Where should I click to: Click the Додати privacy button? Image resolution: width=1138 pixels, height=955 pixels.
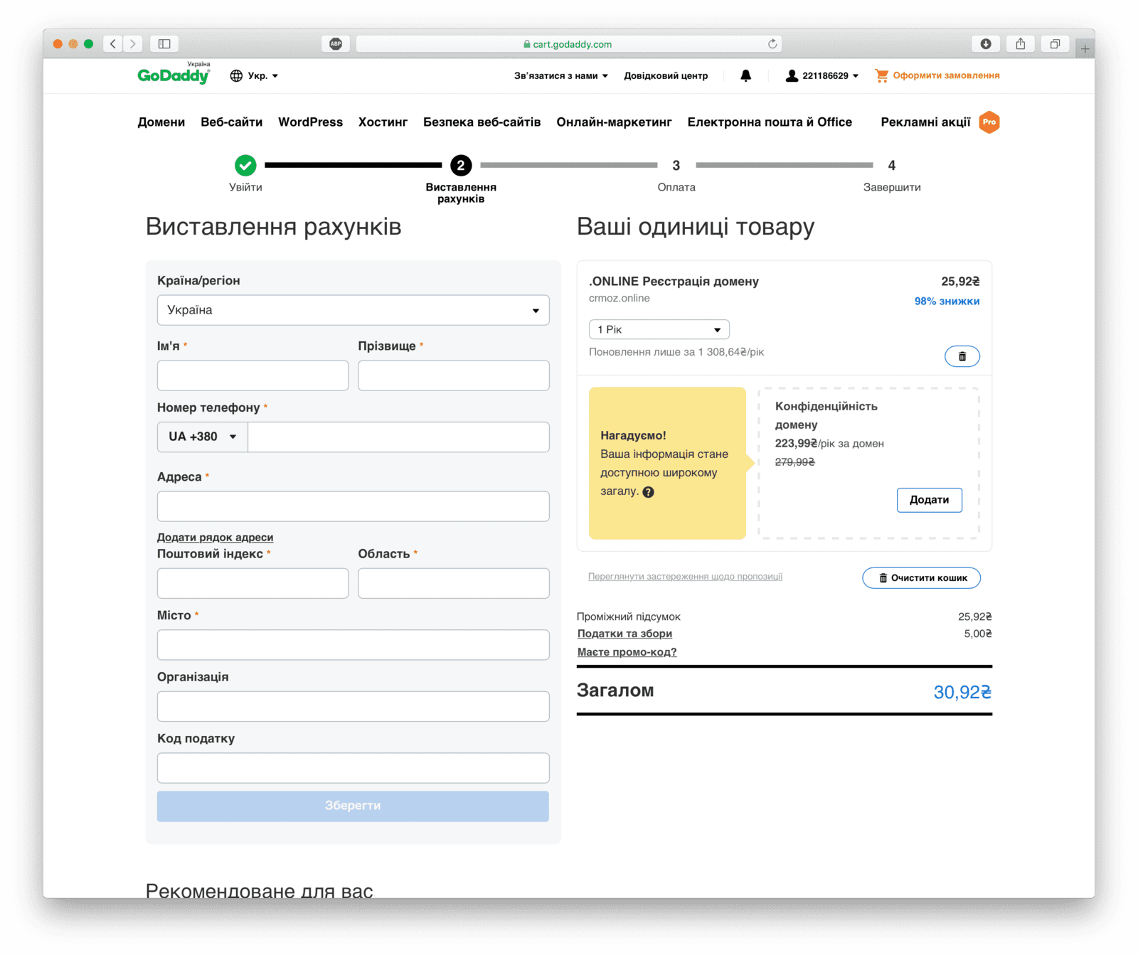929,500
